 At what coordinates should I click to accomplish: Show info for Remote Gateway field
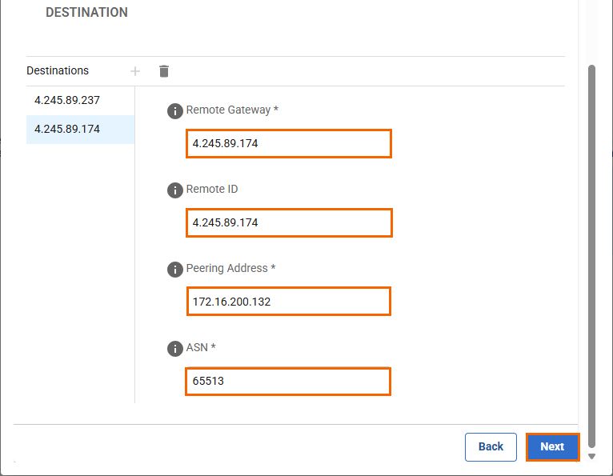pyautogui.click(x=175, y=111)
